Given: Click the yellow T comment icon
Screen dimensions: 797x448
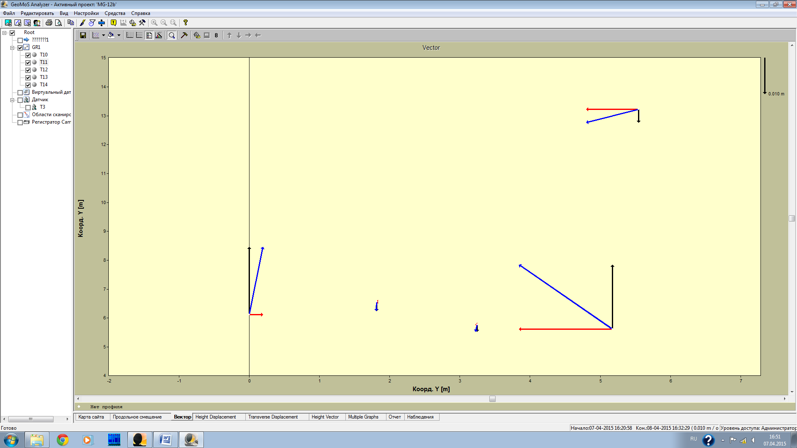Looking at the screenshot, I should [113, 23].
